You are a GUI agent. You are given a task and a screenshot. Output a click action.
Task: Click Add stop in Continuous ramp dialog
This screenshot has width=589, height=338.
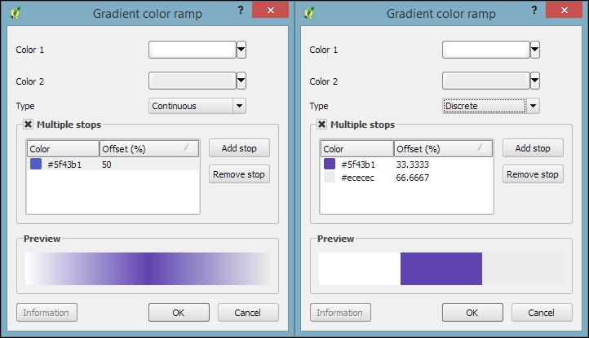tap(239, 148)
